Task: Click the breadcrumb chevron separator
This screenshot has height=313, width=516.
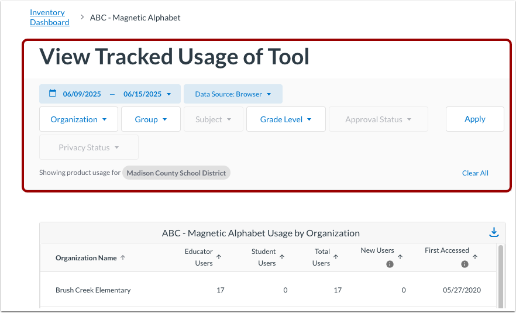Action: coord(82,17)
